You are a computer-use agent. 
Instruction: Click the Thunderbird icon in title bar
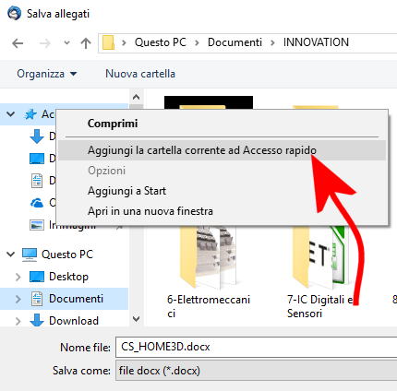pos(14,14)
